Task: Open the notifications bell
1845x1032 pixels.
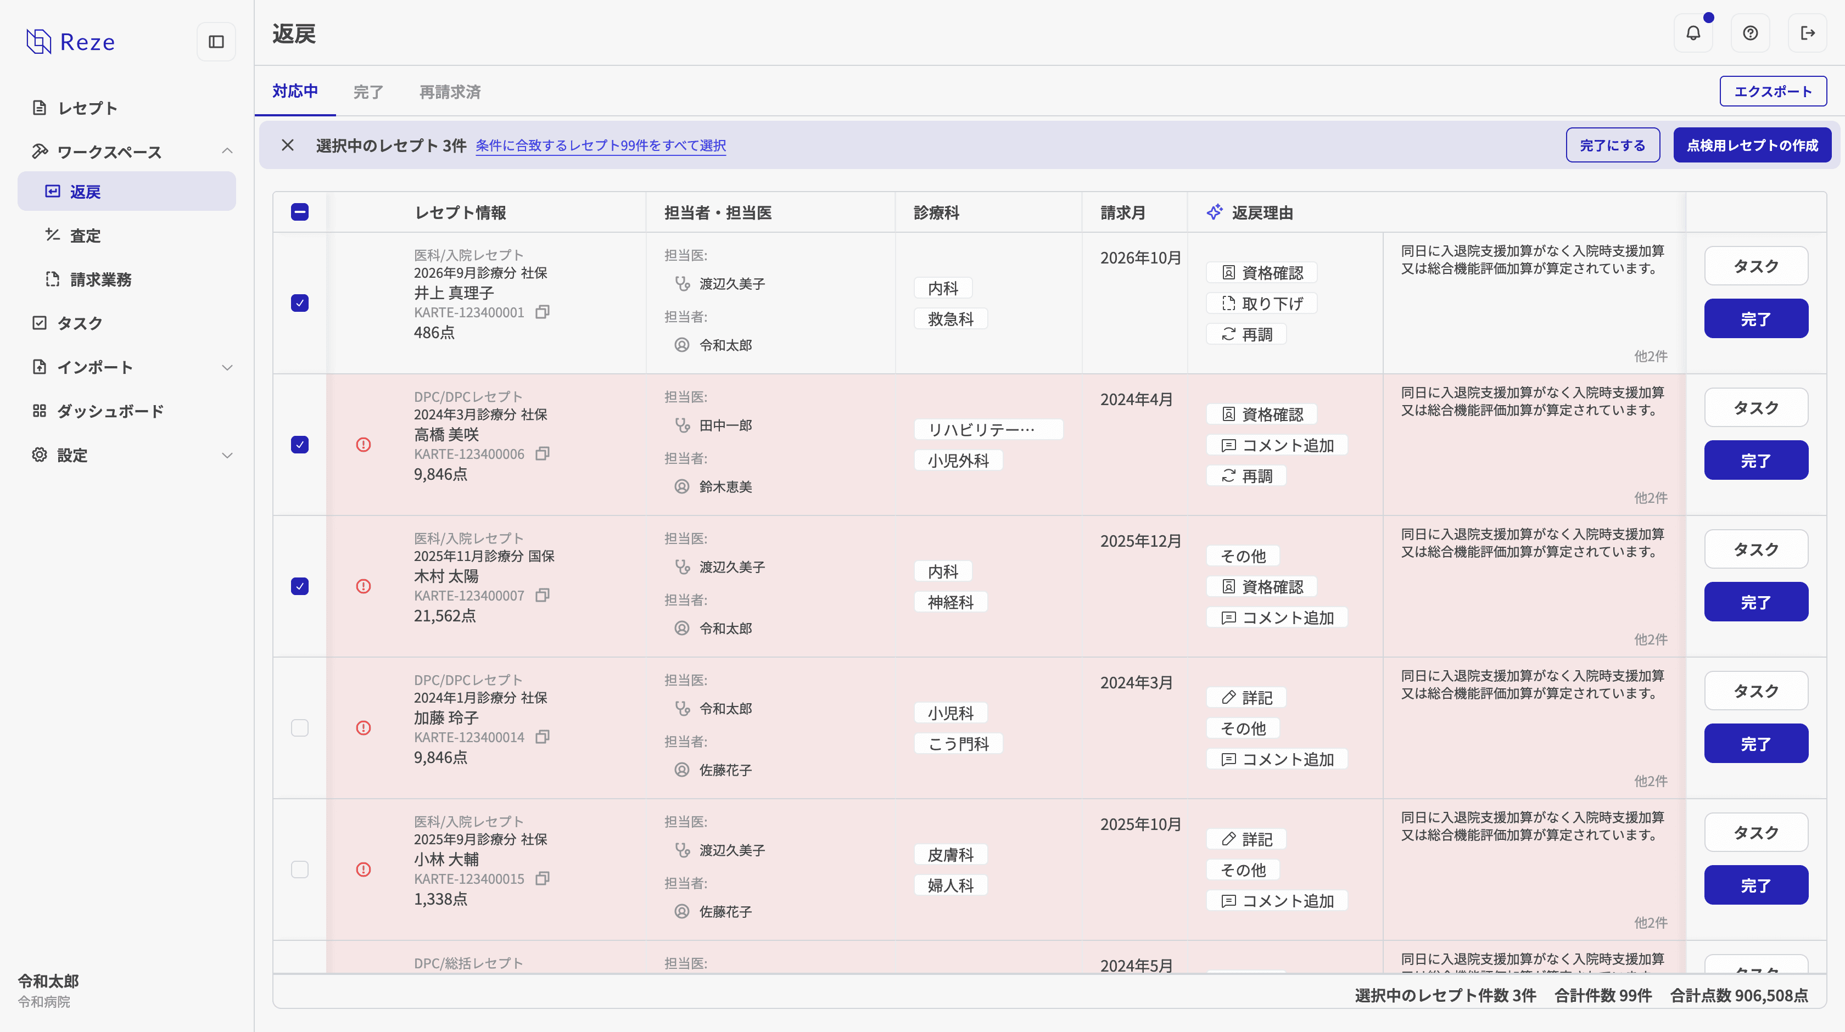Action: [x=1693, y=33]
